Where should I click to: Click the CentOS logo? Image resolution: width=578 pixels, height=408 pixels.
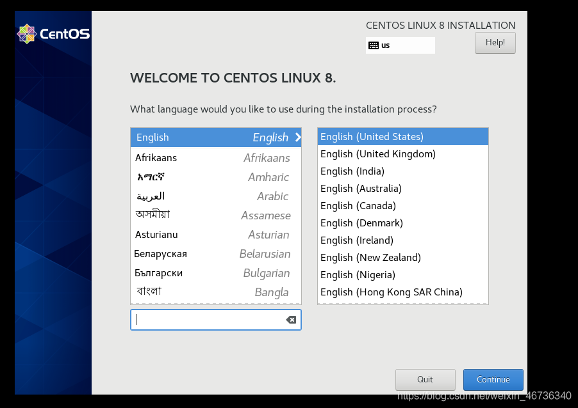point(53,34)
